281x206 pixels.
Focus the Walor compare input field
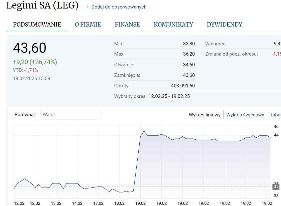coord(71,115)
